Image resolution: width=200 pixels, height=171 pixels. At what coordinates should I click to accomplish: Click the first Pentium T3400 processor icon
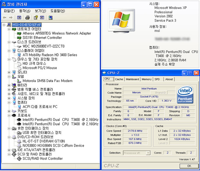tap(19, 120)
